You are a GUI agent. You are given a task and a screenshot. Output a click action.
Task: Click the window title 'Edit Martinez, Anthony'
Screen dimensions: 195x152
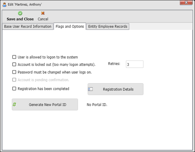tap(25, 5)
